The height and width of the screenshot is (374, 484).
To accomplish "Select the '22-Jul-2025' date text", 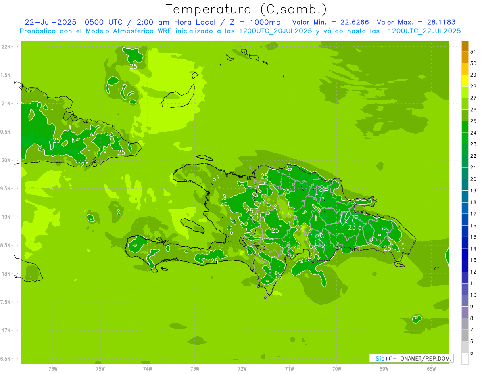I will 50,22.
